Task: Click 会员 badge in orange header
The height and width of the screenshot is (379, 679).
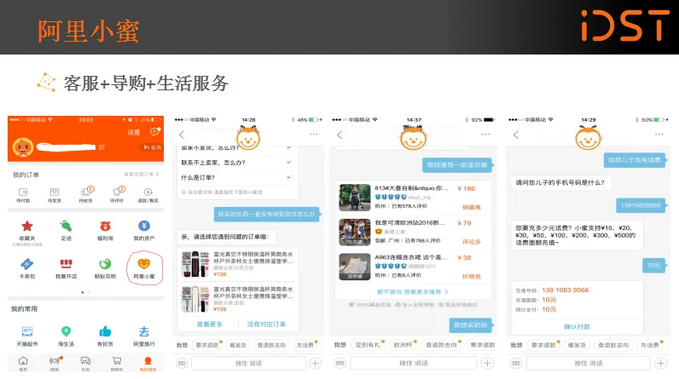Action: click(x=153, y=147)
